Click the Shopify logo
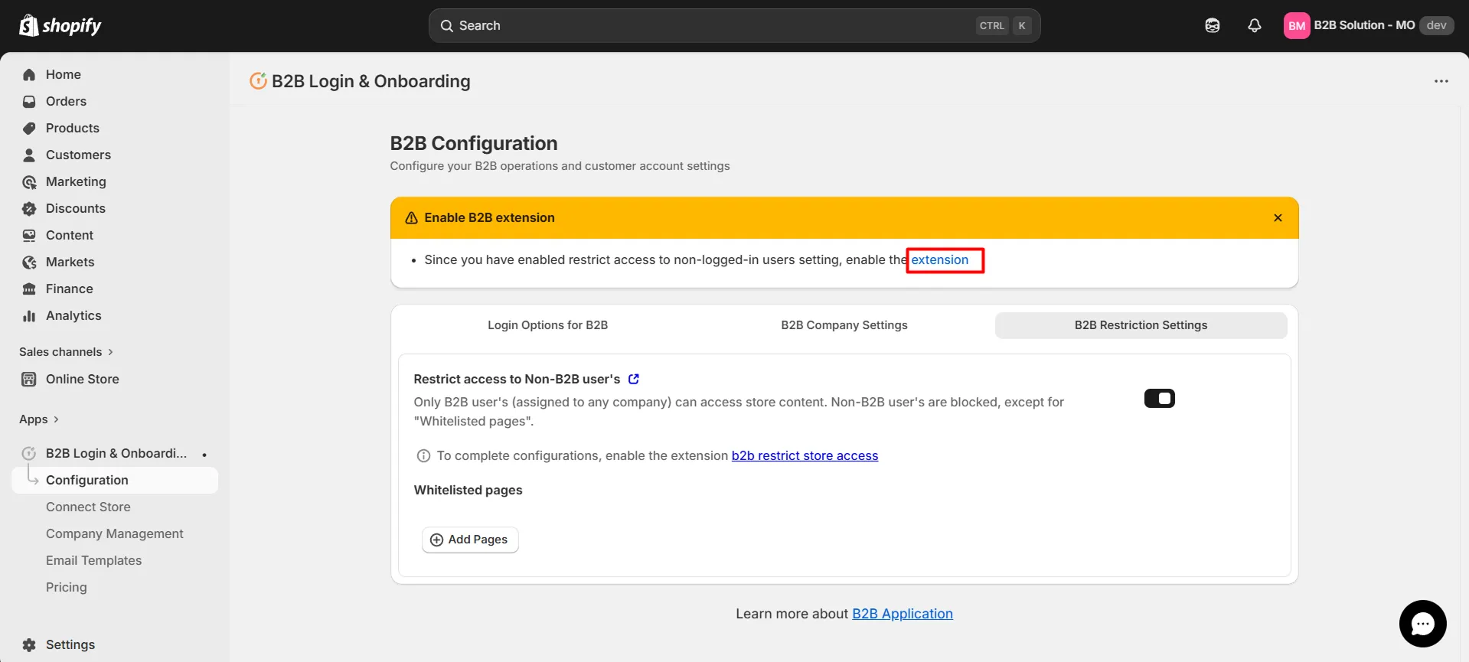The image size is (1469, 662). point(60,25)
